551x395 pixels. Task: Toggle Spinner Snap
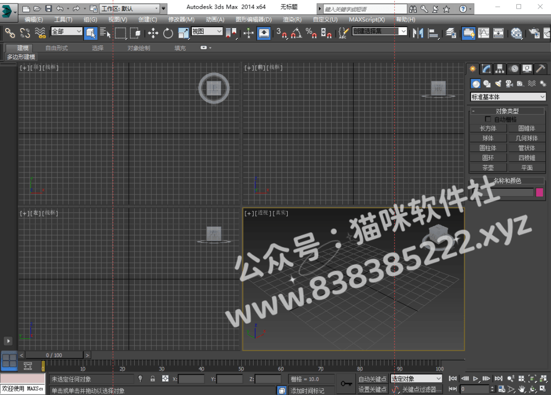pyautogui.click(x=326, y=33)
